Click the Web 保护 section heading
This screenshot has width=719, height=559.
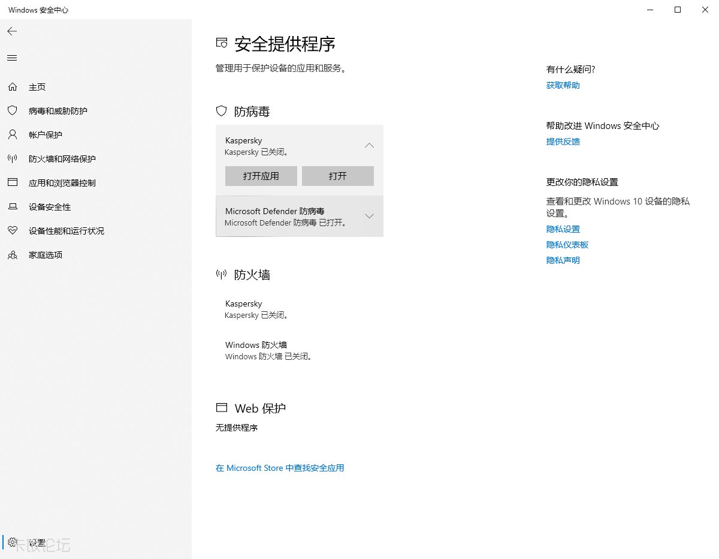pos(261,408)
